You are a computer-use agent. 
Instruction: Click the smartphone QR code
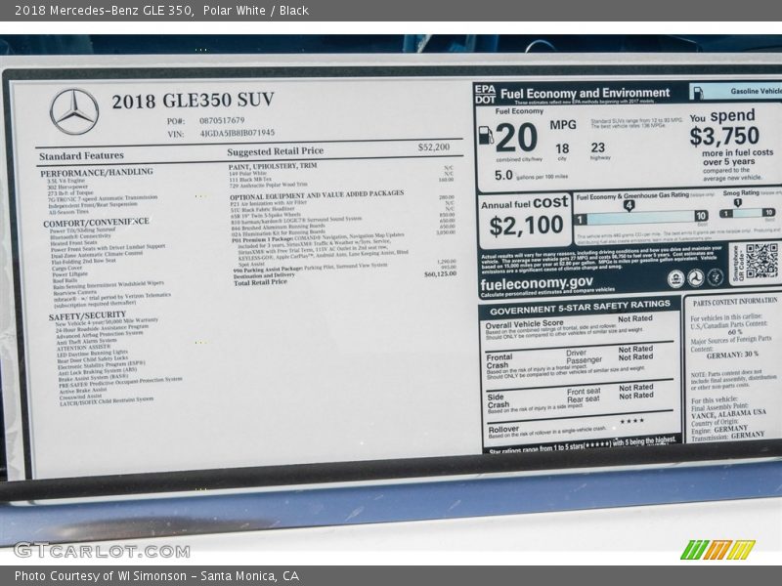pos(761,261)
